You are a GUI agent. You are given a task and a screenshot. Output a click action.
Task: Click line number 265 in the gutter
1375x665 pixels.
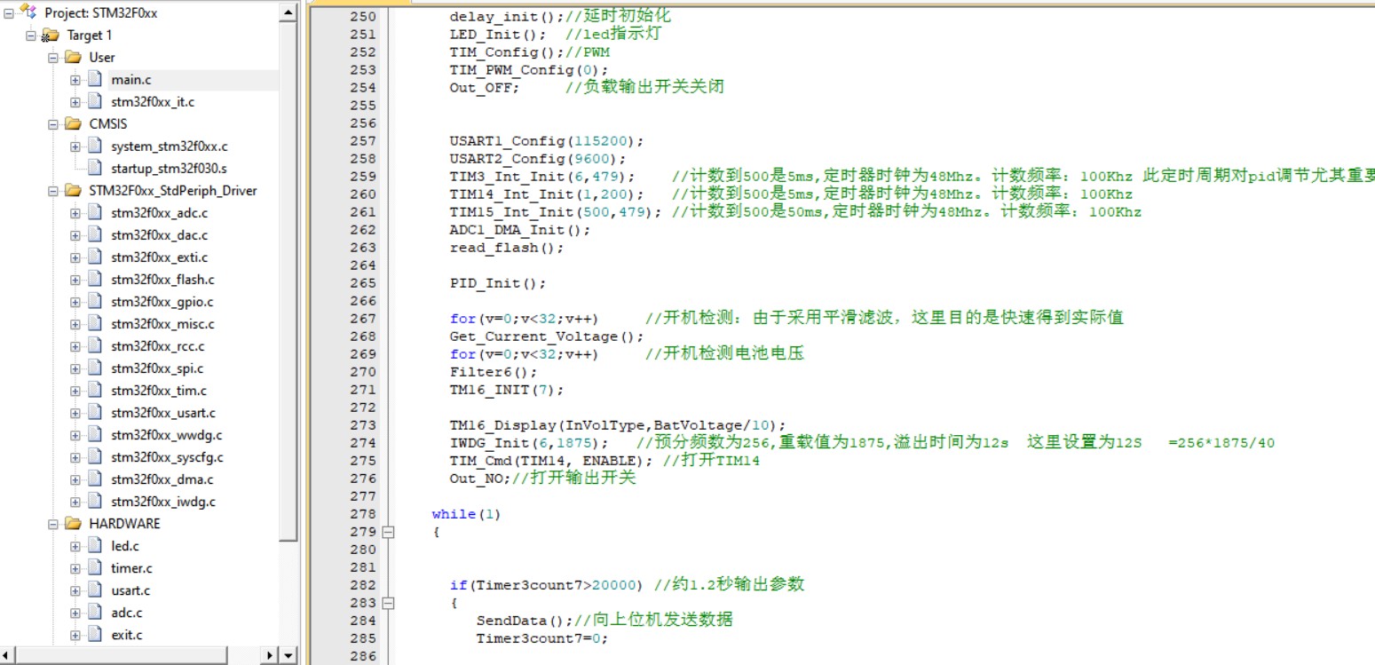[363, 283]
